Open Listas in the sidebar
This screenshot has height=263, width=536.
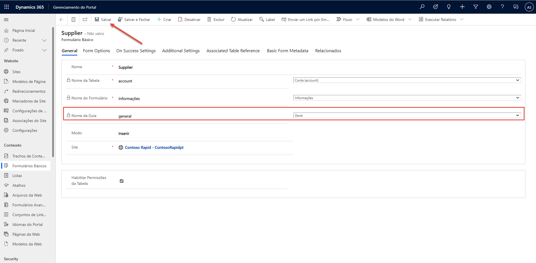pyautogui.click(x=26, y=176)
